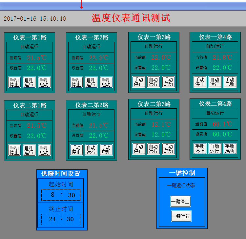
Task: Click 手动停止 in 仪表二第3路 panel
Action: (139, 149)
